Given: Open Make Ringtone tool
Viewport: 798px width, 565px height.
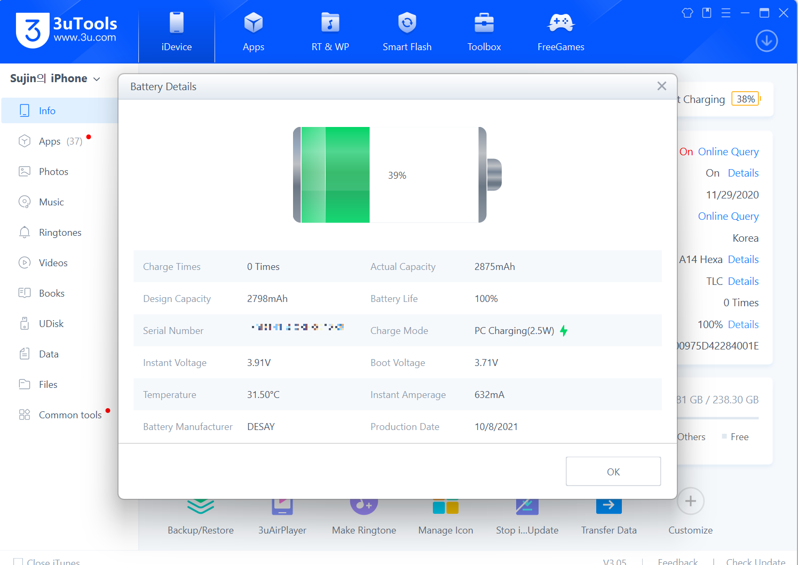Looking at the screenshot, I should point(364,516).
